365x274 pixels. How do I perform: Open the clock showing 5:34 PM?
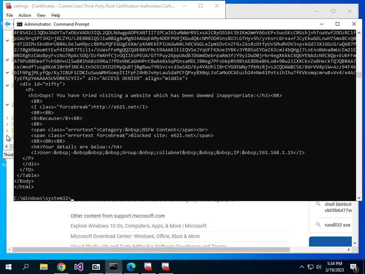[x=334, y=267]
